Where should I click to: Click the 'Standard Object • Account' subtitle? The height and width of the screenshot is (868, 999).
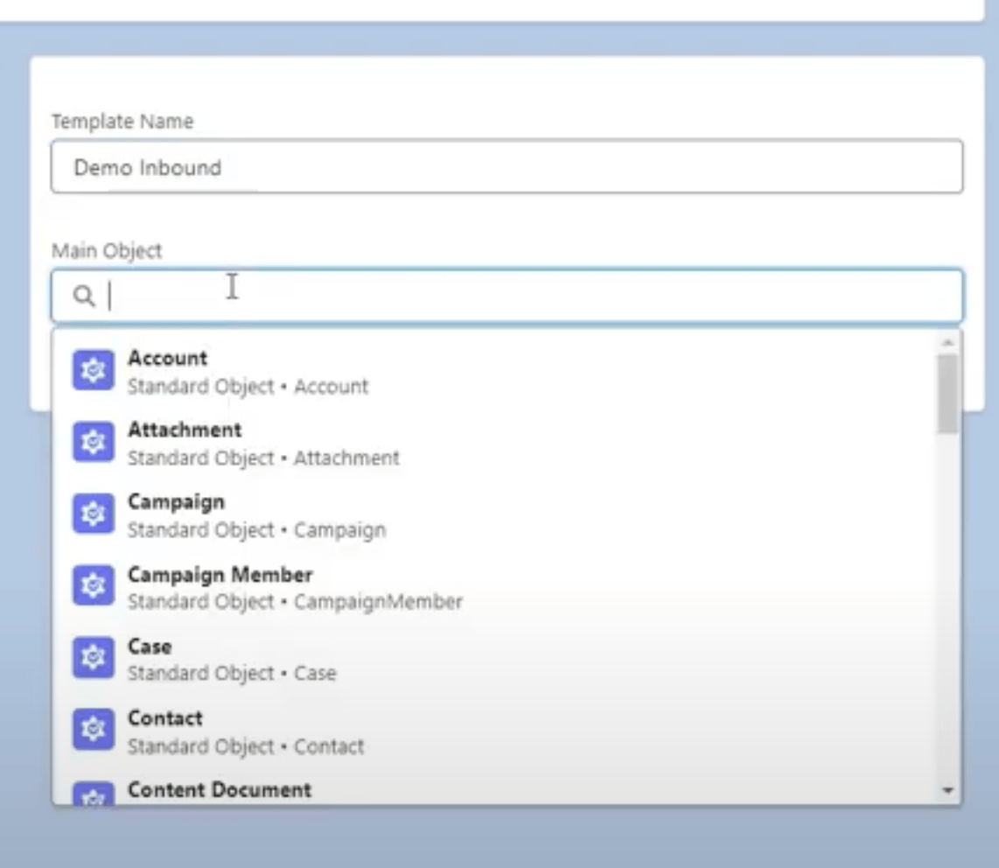(x=248, y=386)
